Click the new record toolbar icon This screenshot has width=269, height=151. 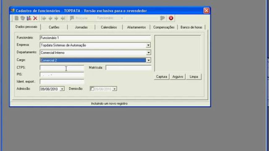(16, 18)
